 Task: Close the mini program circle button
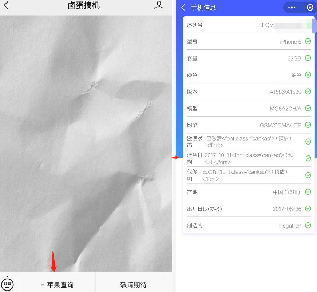[310, 8]
